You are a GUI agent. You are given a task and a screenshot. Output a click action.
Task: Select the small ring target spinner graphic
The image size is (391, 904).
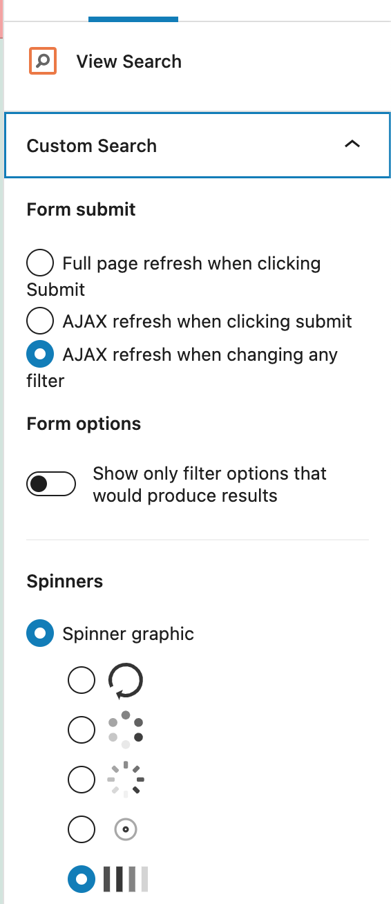(126, 829)
